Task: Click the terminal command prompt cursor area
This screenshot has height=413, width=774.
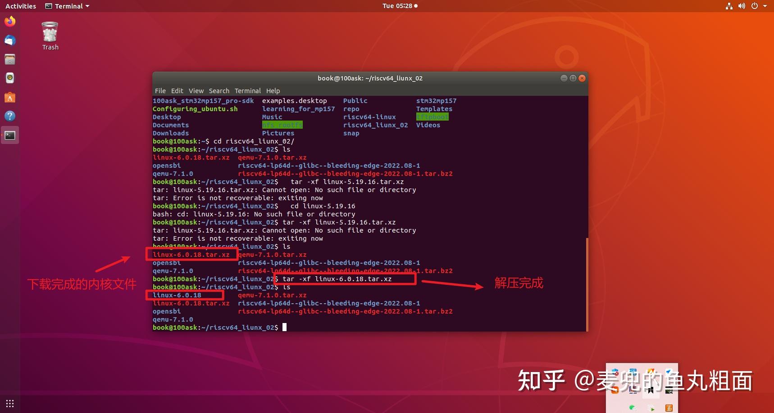Action: (285, 327)
